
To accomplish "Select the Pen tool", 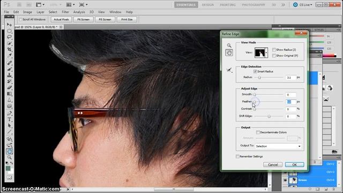I will tap(9, 113).
